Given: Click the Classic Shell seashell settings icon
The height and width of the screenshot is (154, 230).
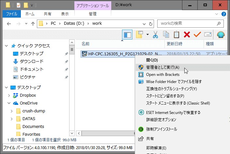Looking at the screenshot, I should point(221,35).
